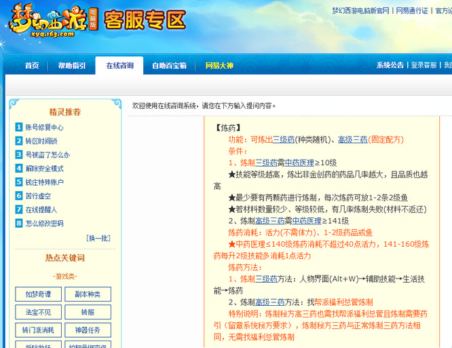
Task: Click the 梦幻西游 xyq.163.com logo
Action: coord(54,20)
